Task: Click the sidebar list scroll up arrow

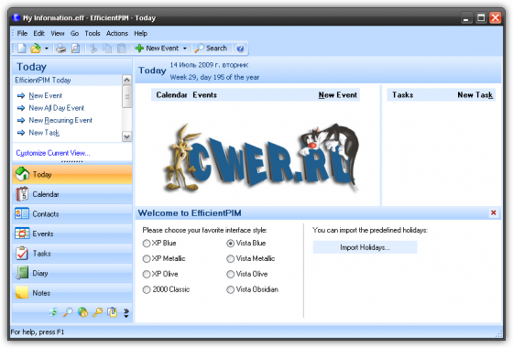Action: pos(127,80)
